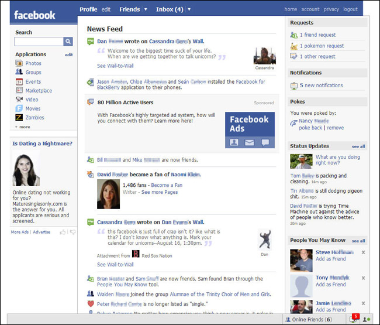Click the envelope icon in Facebook Ads banner
380x325 pixels.
pos(250,142)
